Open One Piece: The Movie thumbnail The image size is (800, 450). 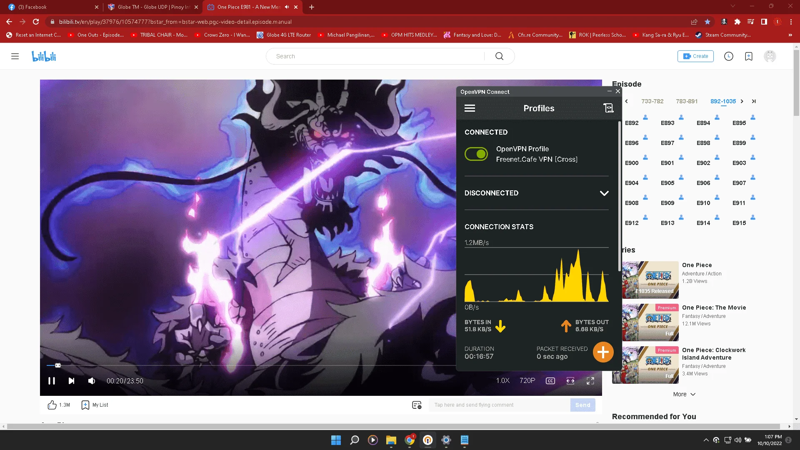pos(650,322)
